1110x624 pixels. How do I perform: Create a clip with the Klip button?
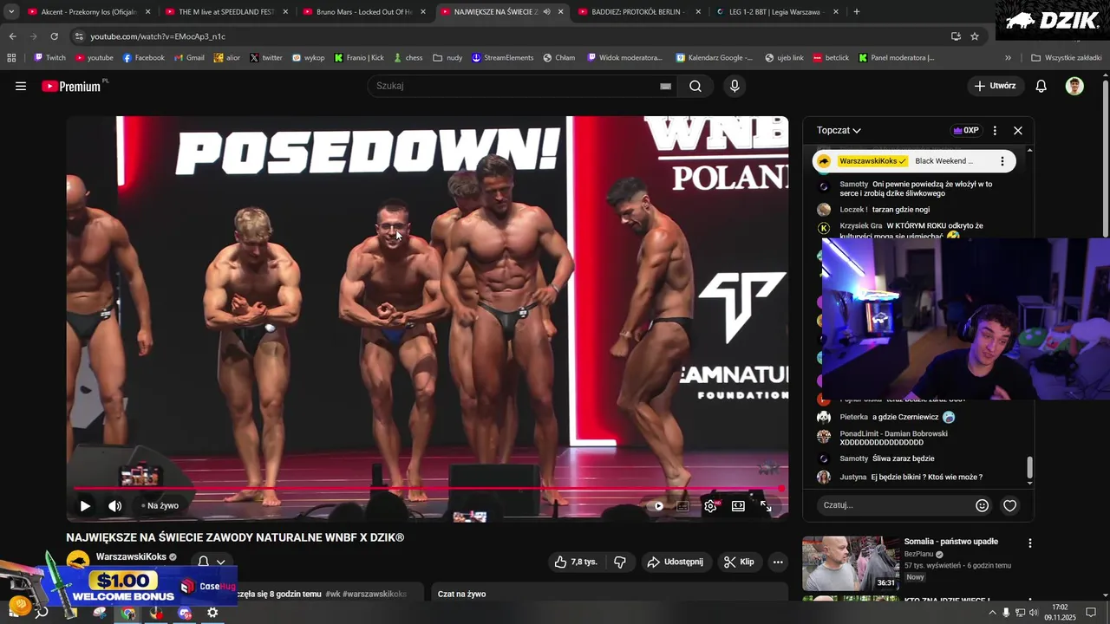(739, 562)
